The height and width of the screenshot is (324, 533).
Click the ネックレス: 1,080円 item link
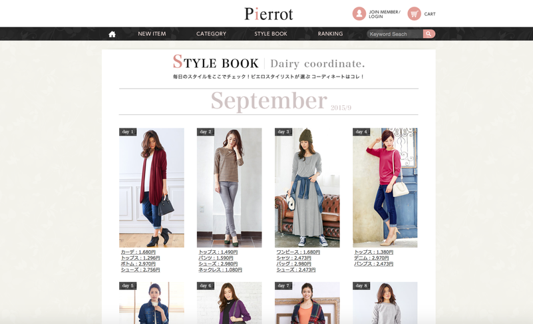[x=220, y=270]
